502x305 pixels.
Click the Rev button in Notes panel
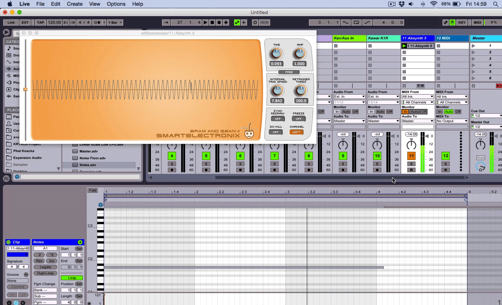pyautogui.click(x=39, y=261)
